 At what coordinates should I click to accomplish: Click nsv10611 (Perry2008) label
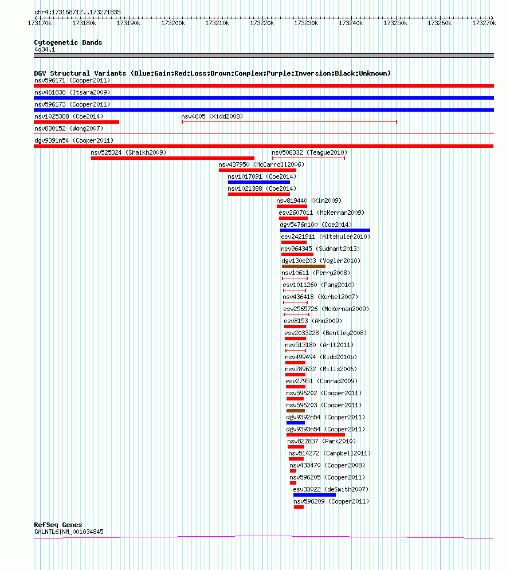(x=316, y=272)
